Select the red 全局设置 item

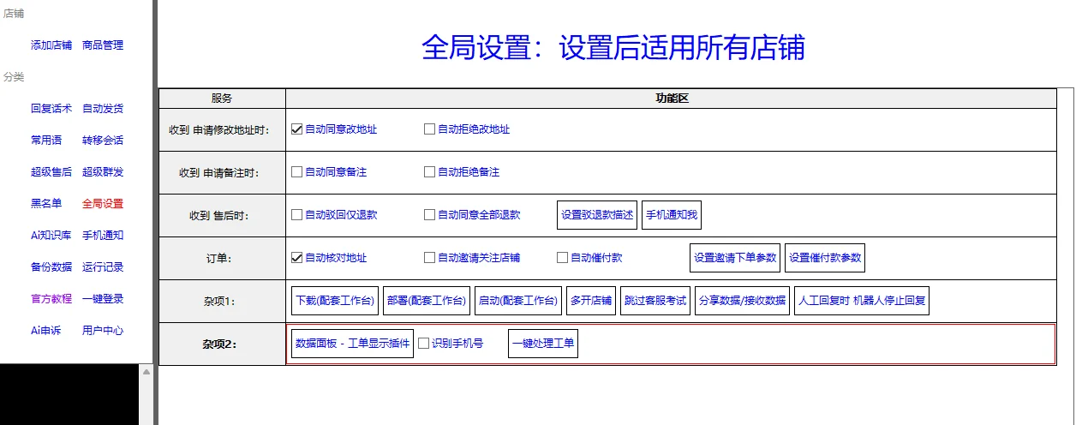point(103,204)
